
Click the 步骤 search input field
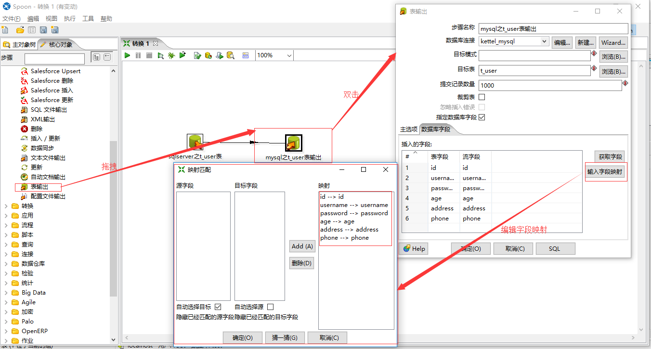point(54,58)
